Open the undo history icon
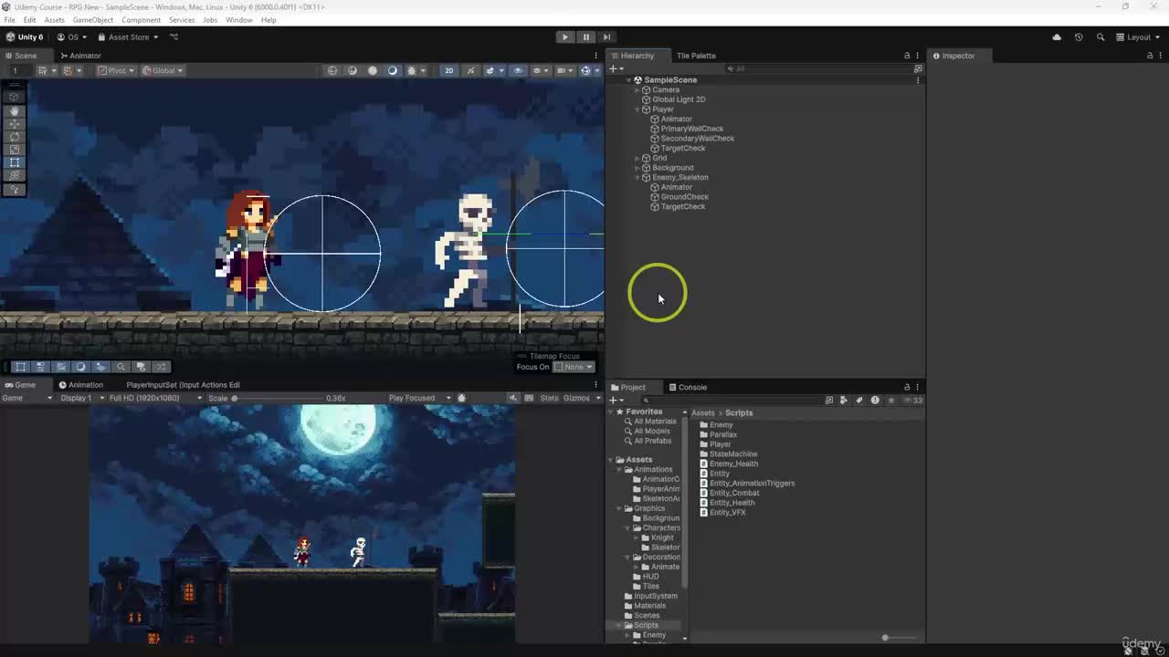1169x657 pixels. pyautogui.click(x=1079, y=37)
